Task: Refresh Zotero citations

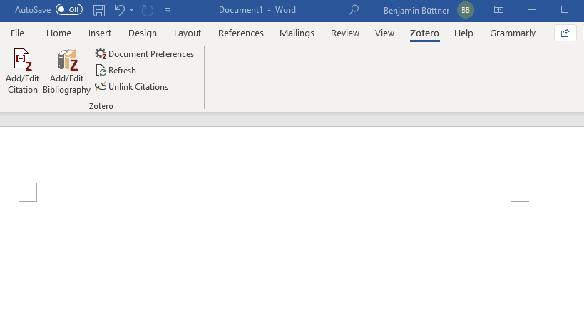Action: 116,71
